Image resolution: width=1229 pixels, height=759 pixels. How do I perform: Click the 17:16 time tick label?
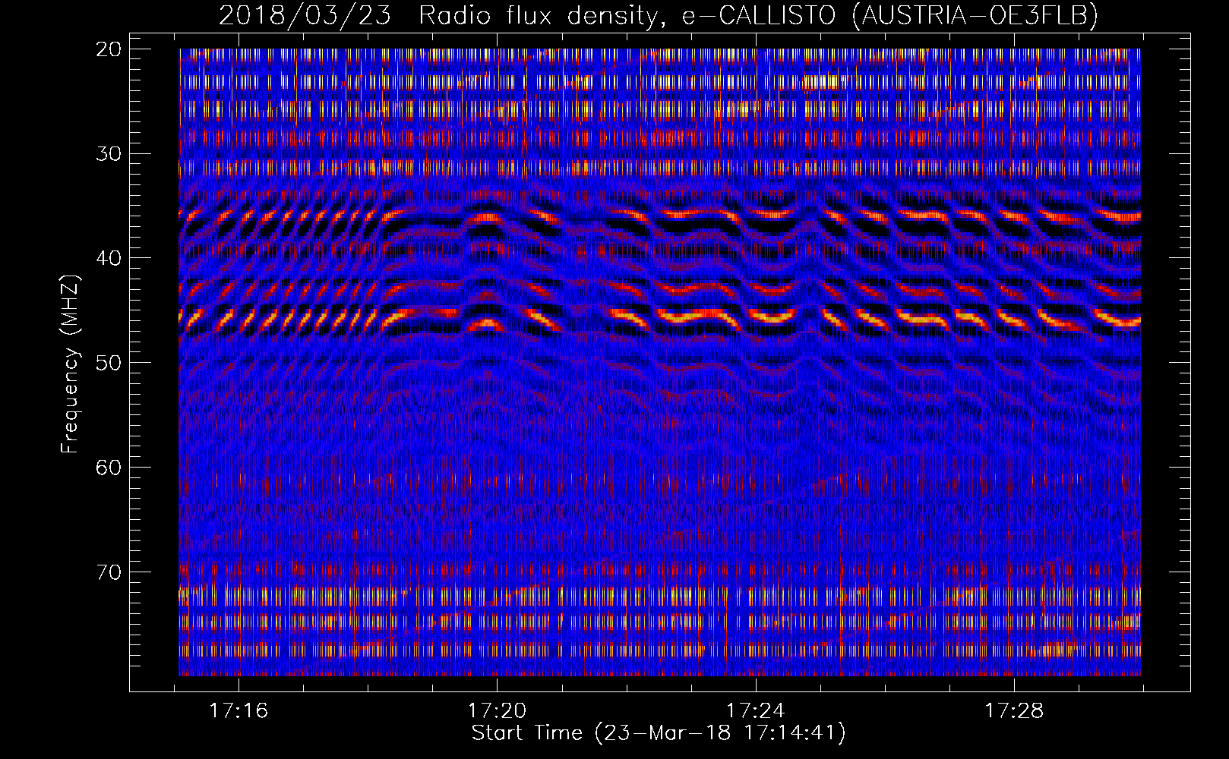point(239,710)
